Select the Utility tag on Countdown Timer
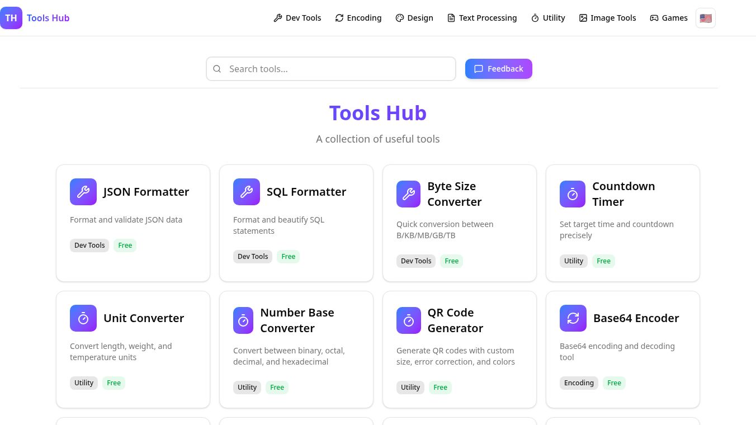This screenshot has height=425, width=756. [574, 261]
